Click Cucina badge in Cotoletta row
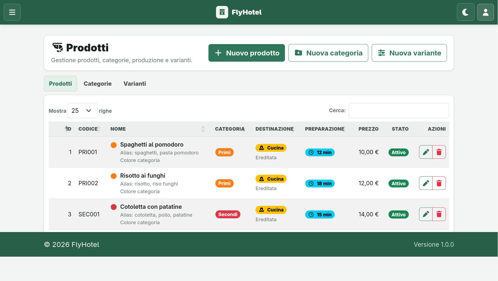 271,210
